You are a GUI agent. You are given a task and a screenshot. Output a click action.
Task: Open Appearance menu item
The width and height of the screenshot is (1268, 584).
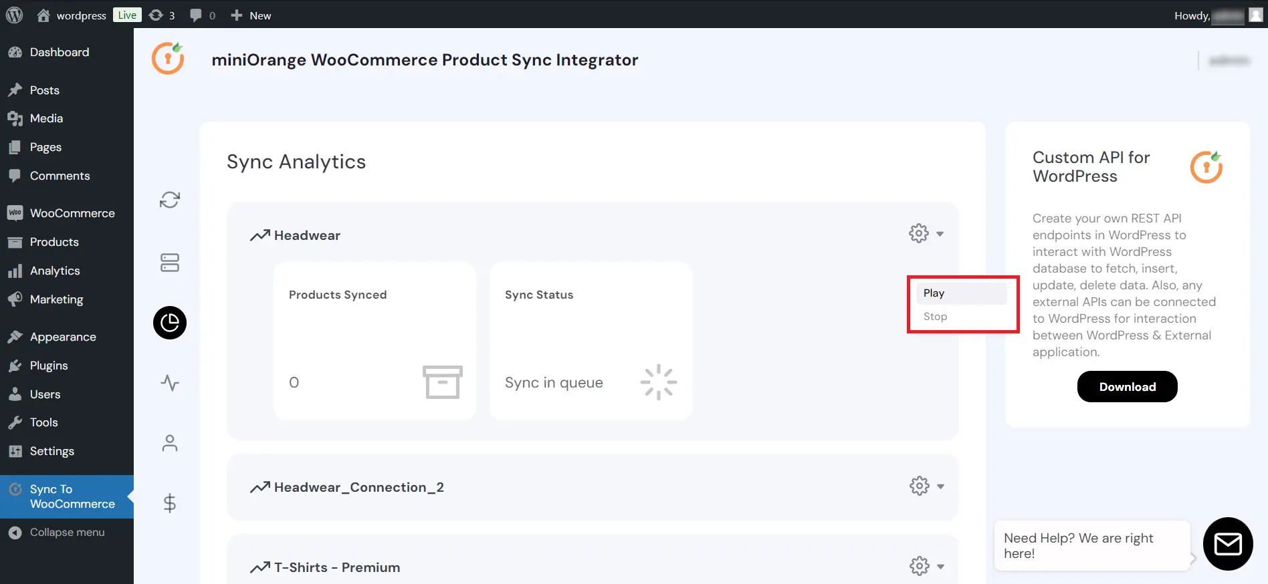tap(67, 337)
